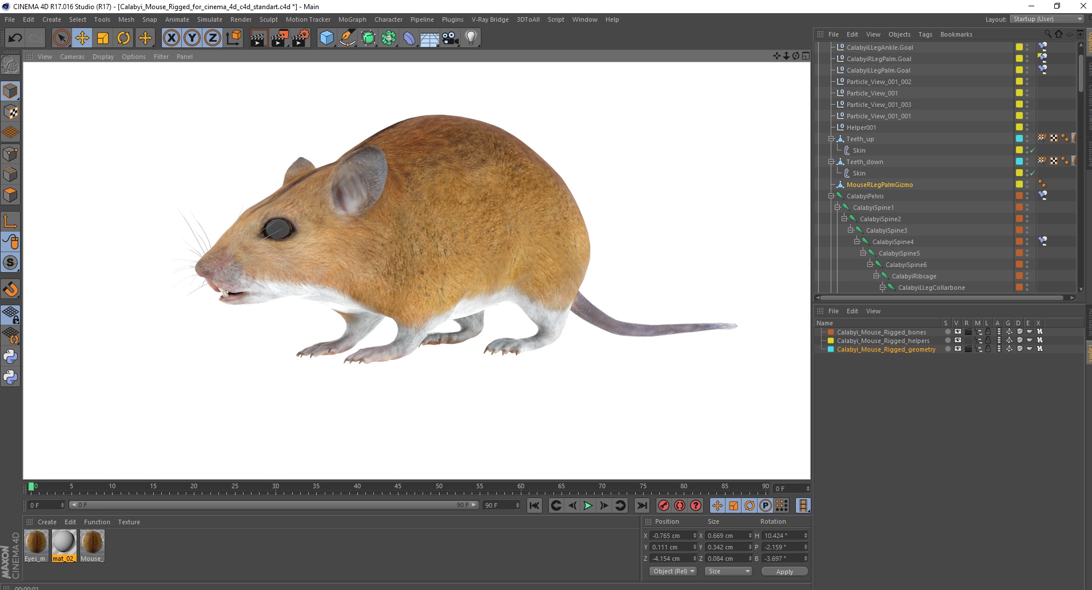Toggle visibility of Calabyi_Mouse_Rigged_bones layer

958,332
